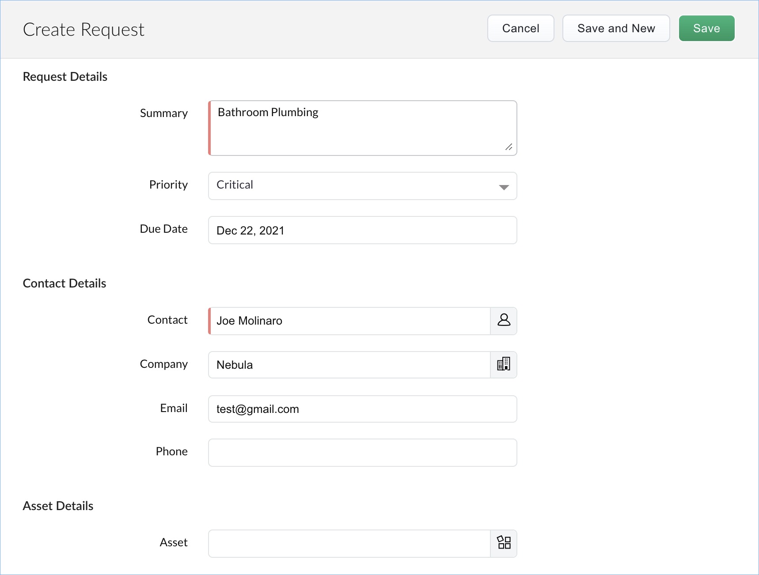759x575 pixels.
Task: Choose Save and New
Action: coord(616,28)
